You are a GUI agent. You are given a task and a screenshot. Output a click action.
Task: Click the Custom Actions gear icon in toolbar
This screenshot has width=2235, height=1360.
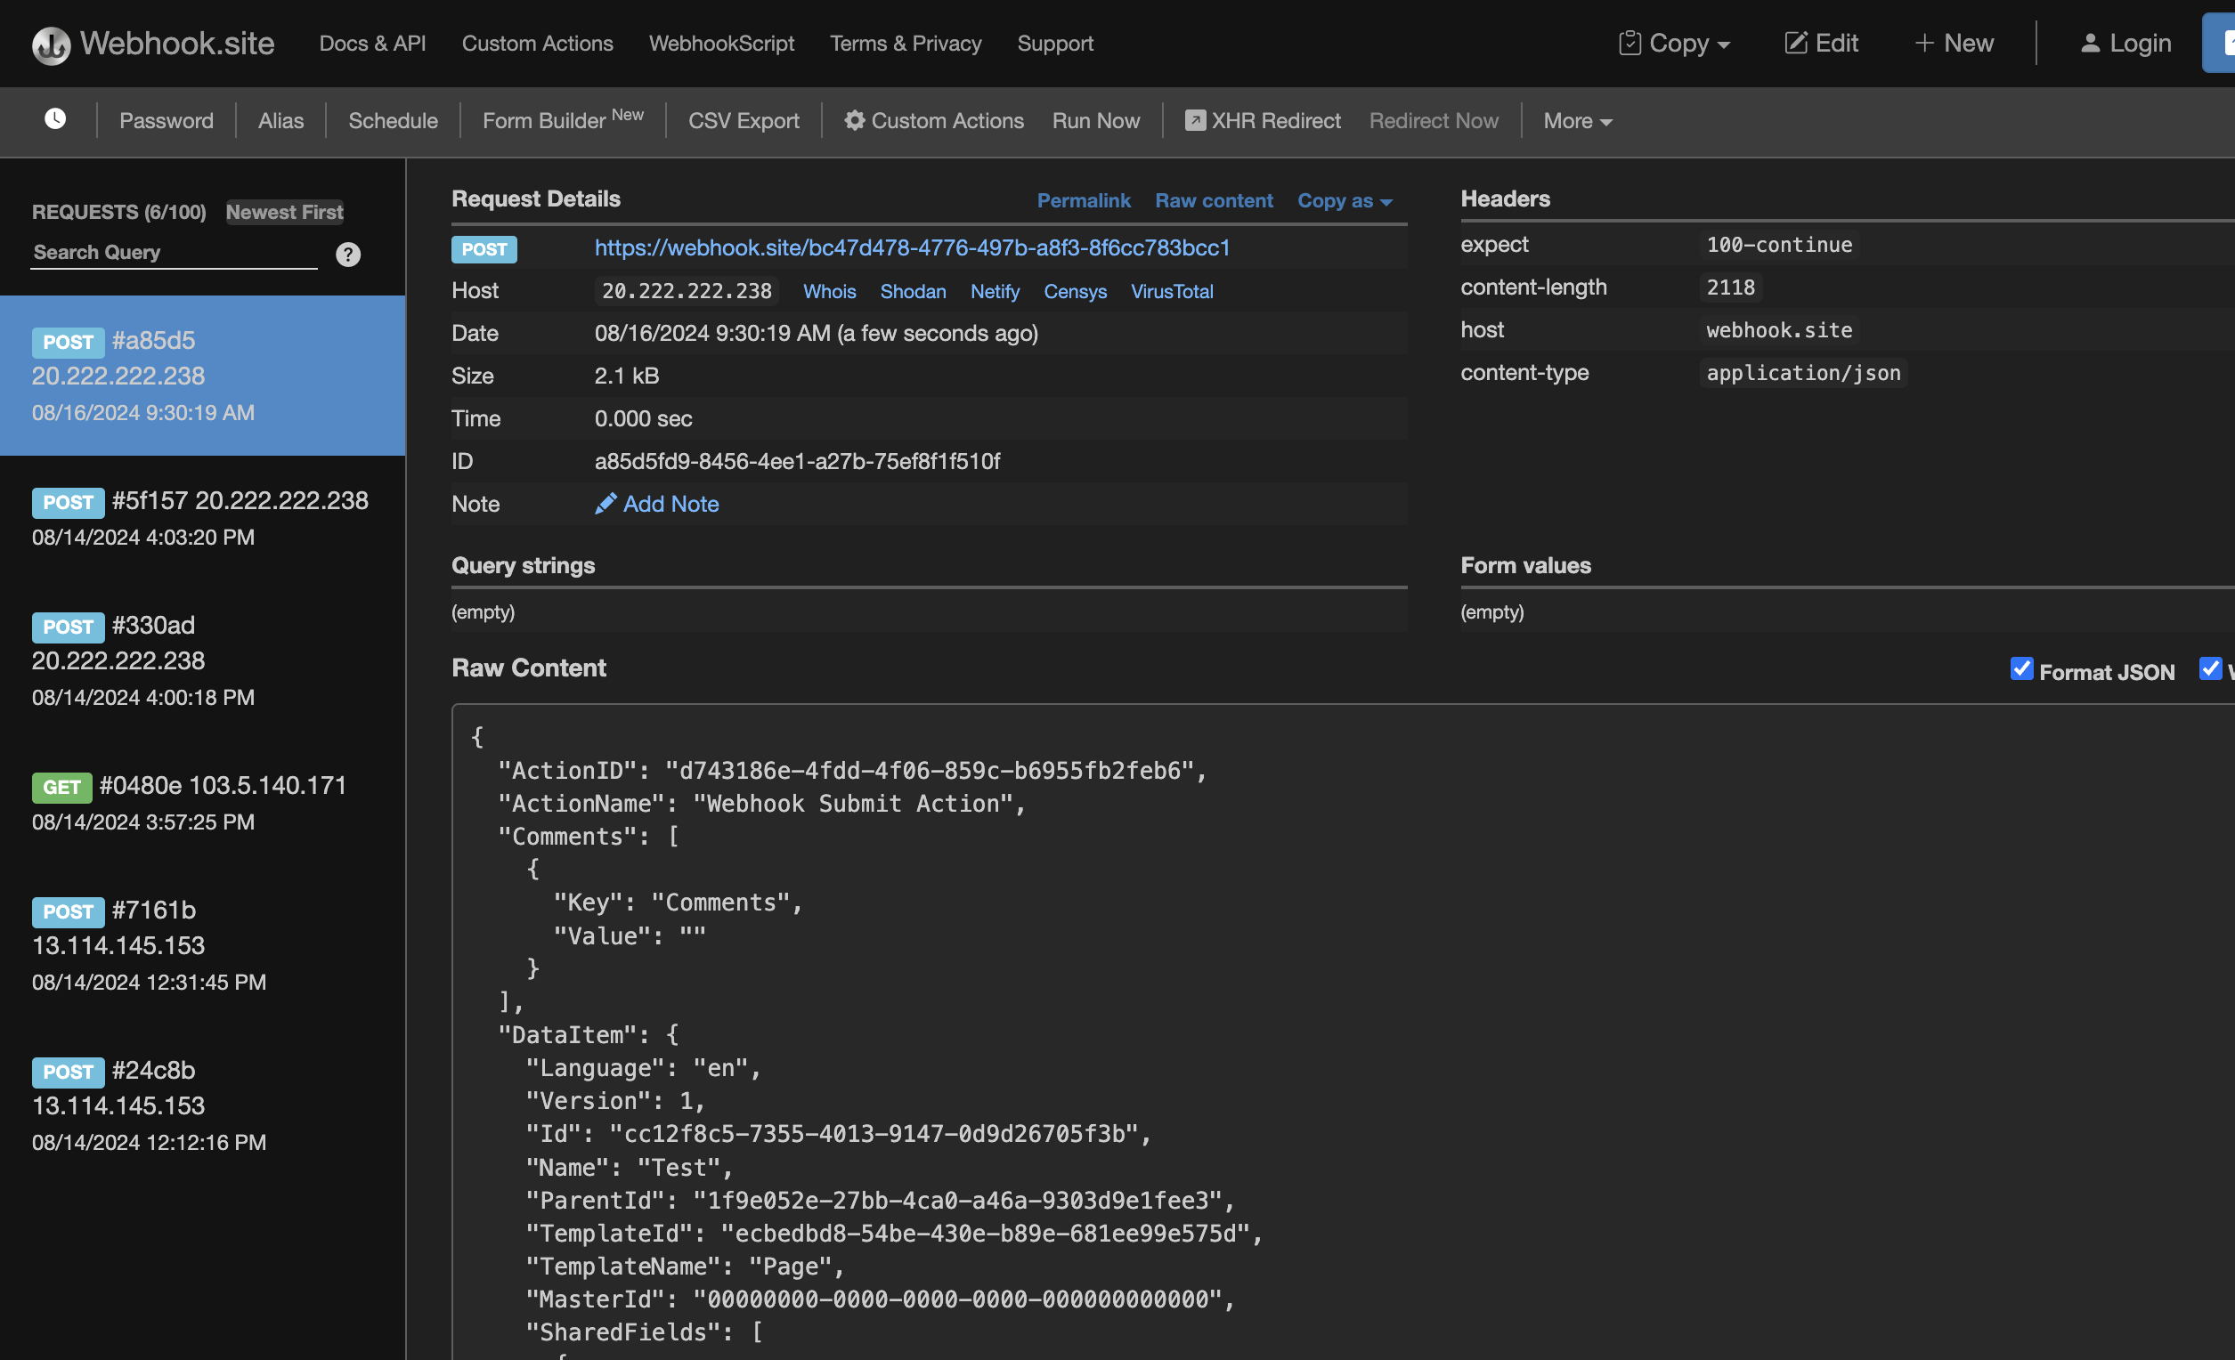855,119
